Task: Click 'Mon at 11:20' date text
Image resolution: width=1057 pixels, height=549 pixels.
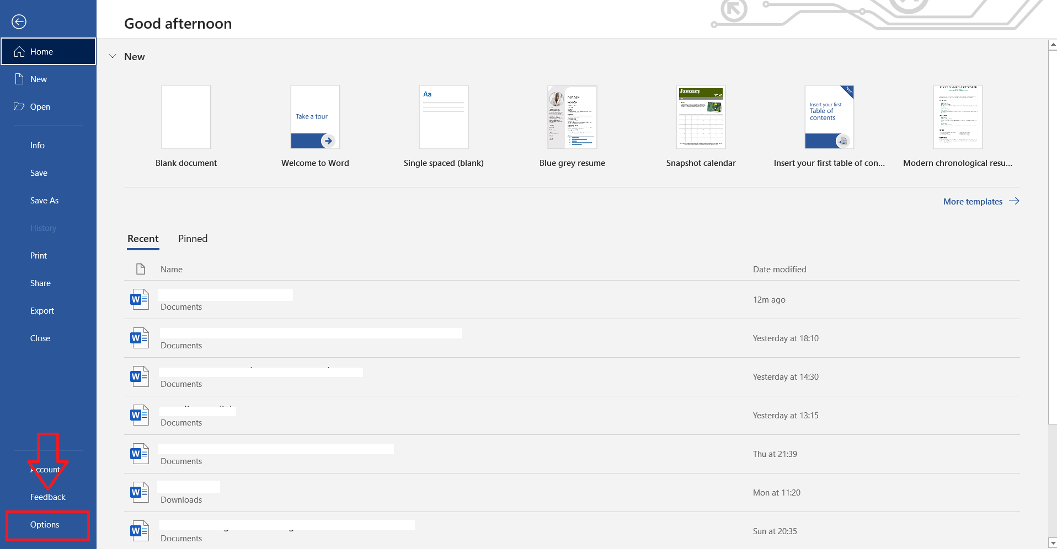Action: point(777,492)
